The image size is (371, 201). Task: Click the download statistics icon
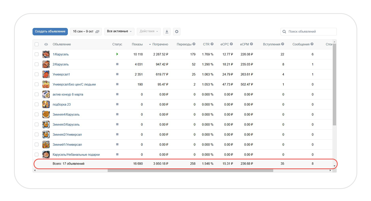(x=167, y=32)
